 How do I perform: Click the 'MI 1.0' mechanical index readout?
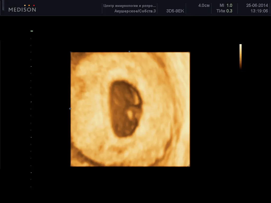[226, 6]
